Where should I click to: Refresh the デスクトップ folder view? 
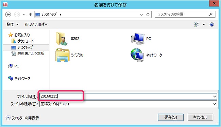[x=148, y=15]
